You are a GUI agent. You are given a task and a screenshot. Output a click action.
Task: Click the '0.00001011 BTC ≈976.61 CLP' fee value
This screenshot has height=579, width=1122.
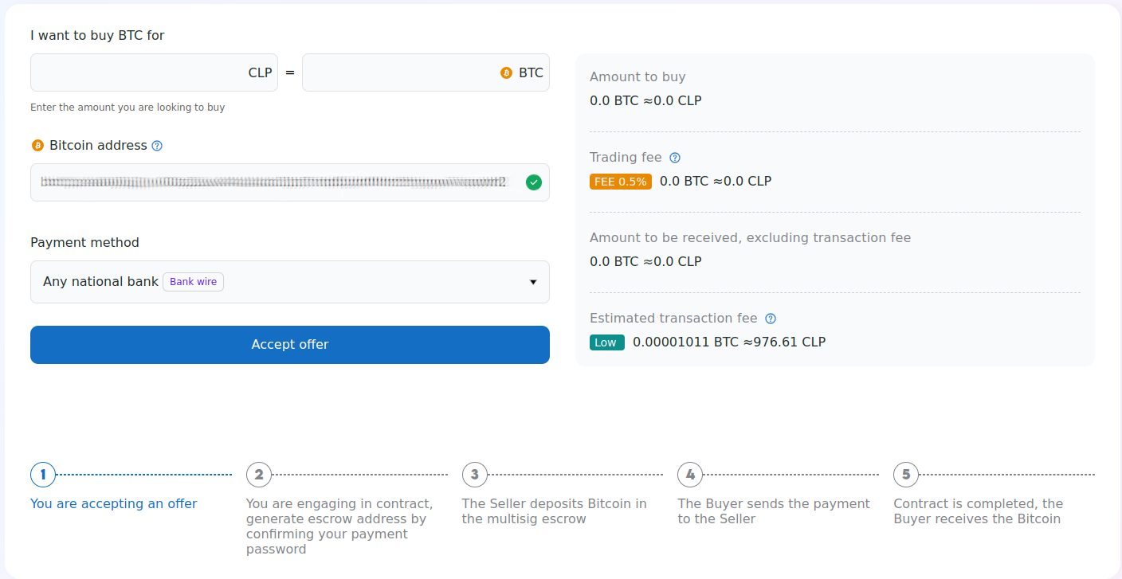click(729, 342)
